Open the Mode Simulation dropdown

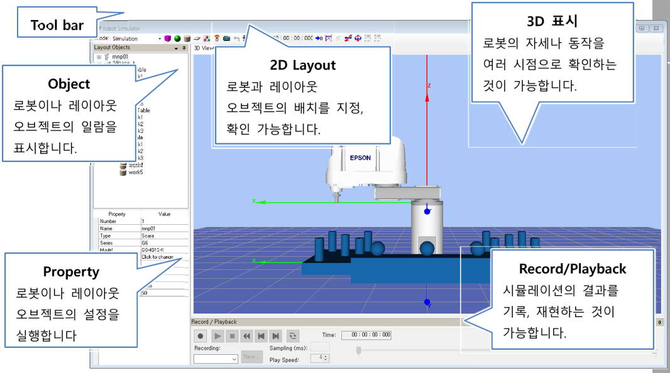coord(137,38)
